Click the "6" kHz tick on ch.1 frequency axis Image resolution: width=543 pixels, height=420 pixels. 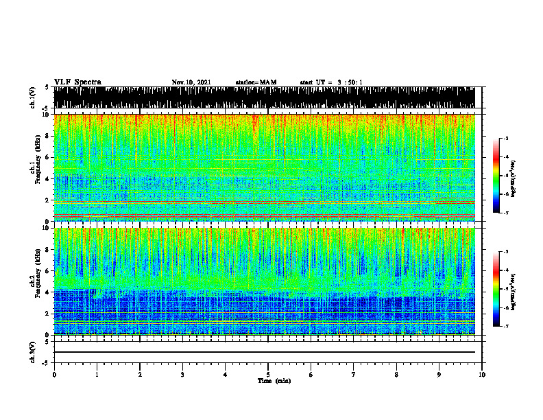tap(47, 157)
